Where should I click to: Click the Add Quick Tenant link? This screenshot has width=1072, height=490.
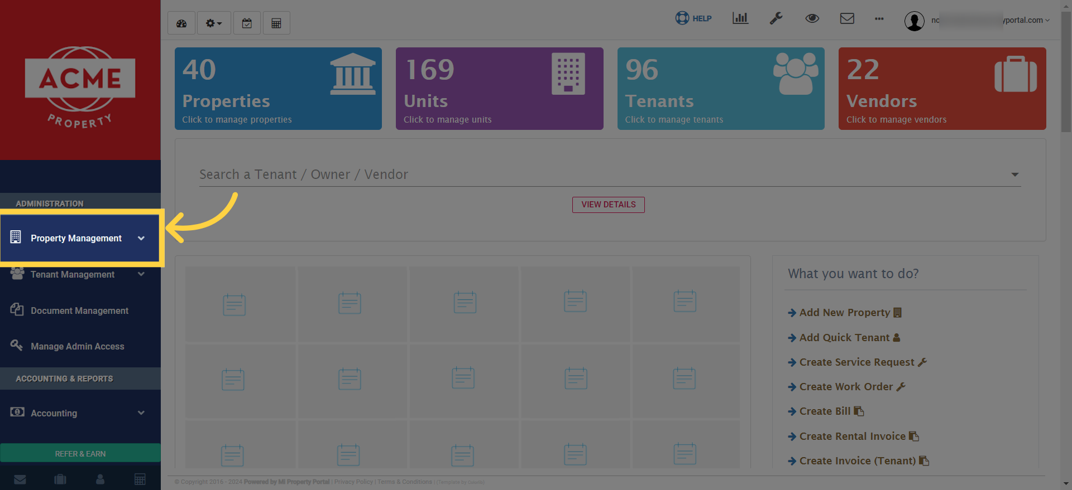pyautogui.click(x=844, y=338)
